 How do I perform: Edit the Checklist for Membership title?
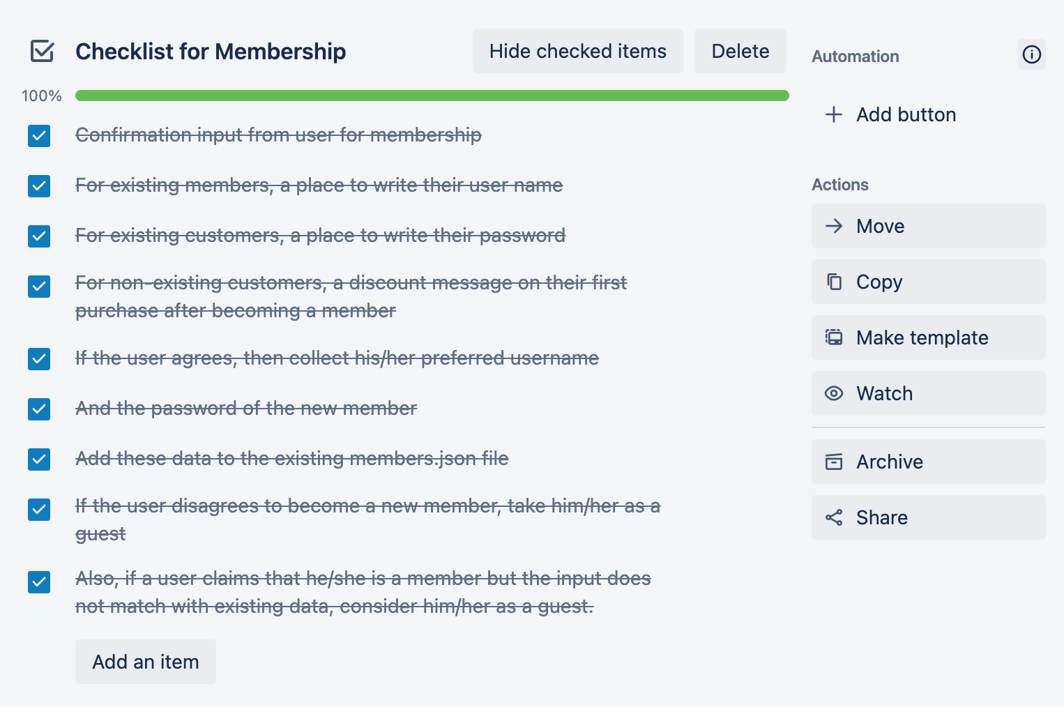pos(211,51)
